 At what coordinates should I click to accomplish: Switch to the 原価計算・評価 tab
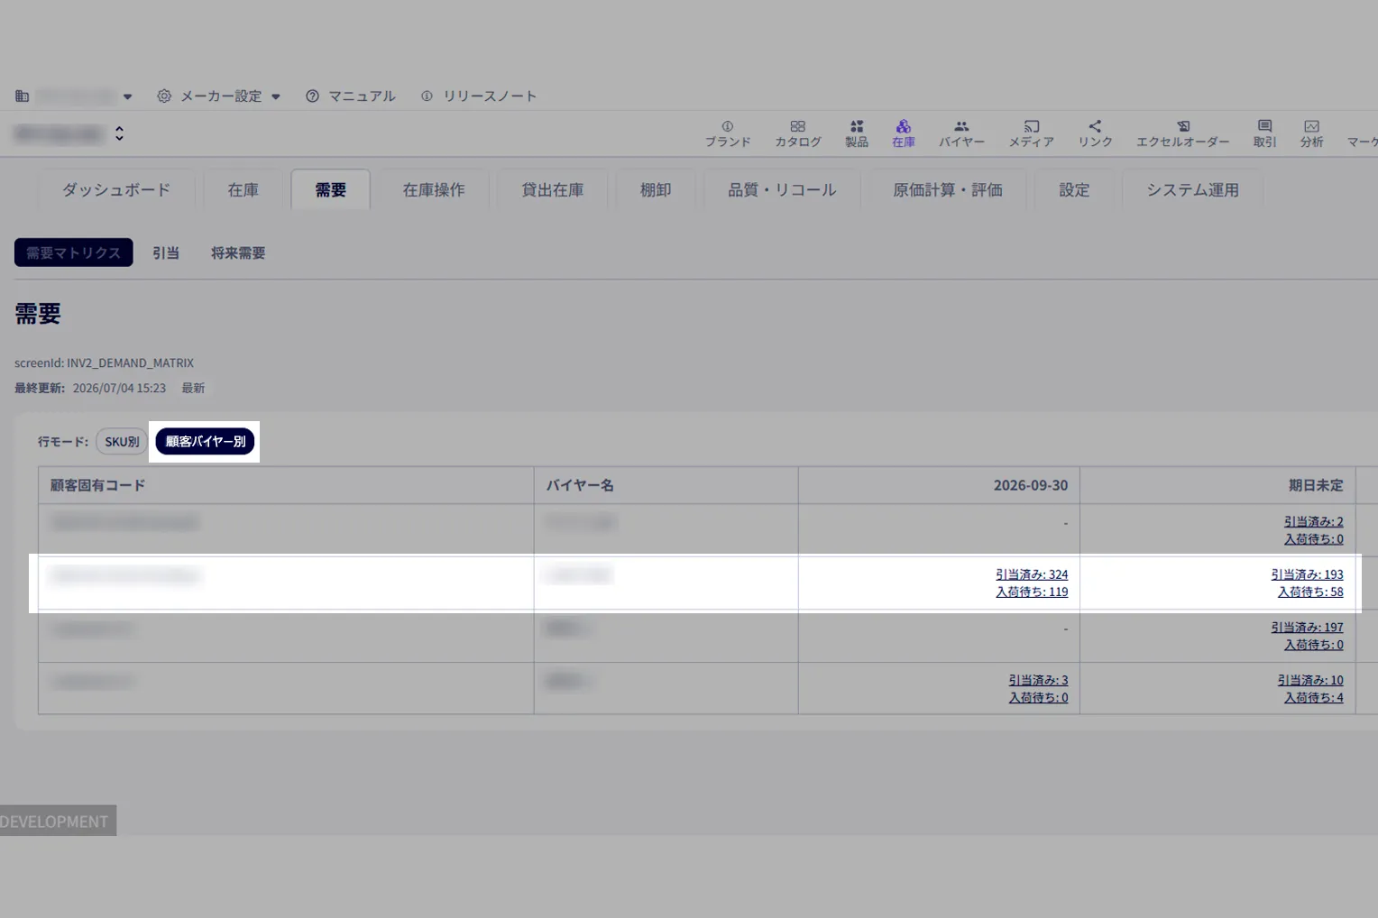(x=948, y=189)
